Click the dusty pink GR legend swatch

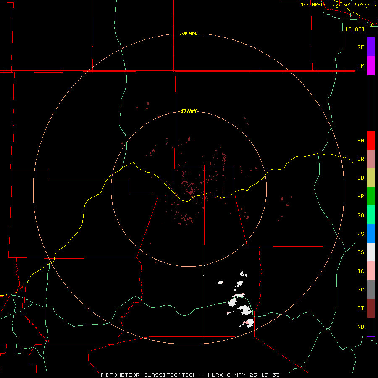pyautogui.click(x=371, y=159)
